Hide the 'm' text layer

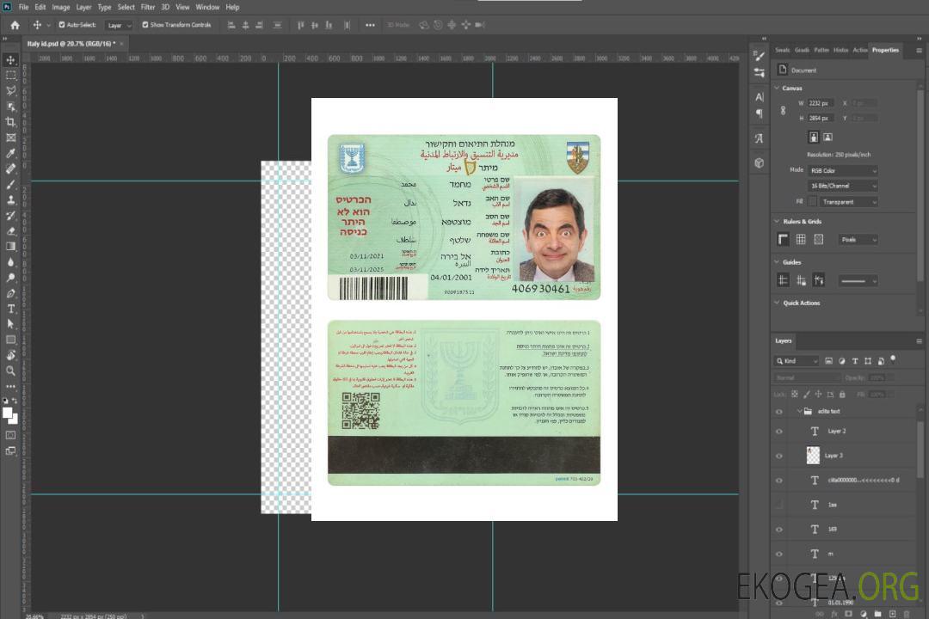point(779,555)
